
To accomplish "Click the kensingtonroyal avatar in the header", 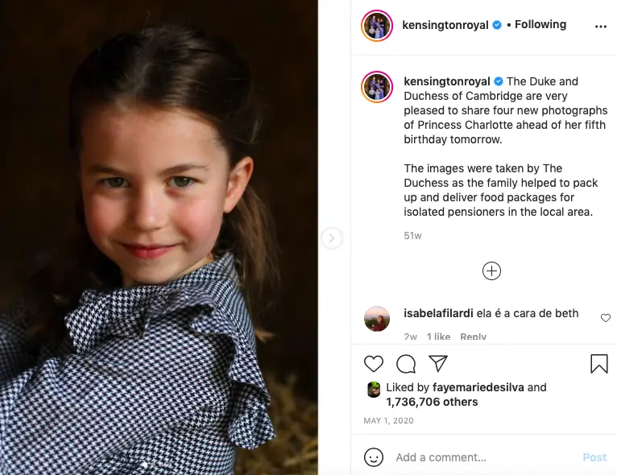I will pyautogui.click(x=377, y=26).
